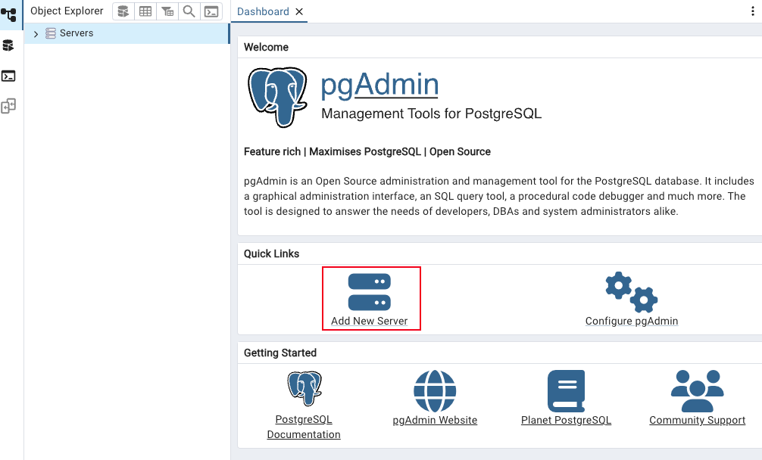762x460 pixels.
Task: Click the Add New Server icon
Action: pos(370,292)
